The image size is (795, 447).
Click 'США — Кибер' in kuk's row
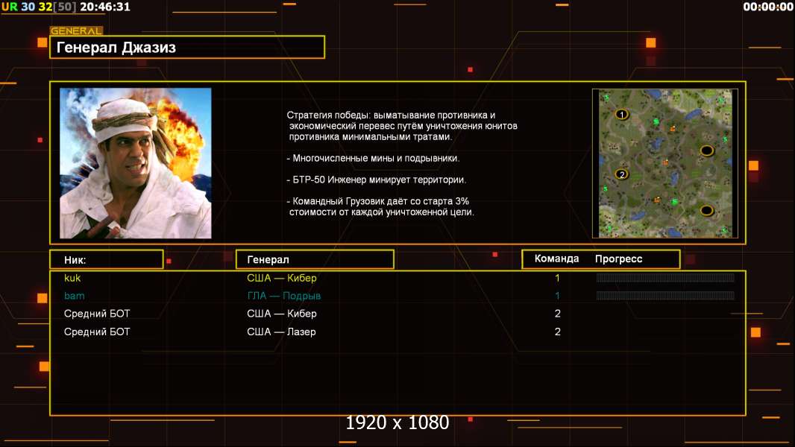(282, 278)
